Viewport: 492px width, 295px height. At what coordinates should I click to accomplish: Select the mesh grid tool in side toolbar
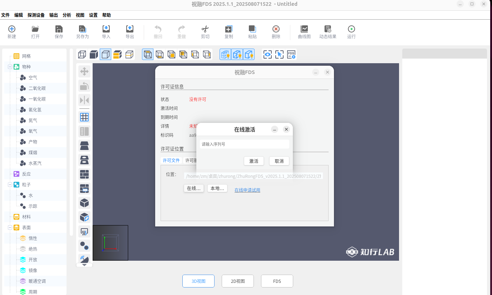point(84,117)
